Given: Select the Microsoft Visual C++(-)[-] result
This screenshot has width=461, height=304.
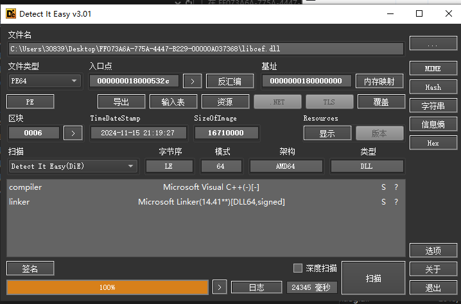Looking at the screenshot, I should click(211, 187).
